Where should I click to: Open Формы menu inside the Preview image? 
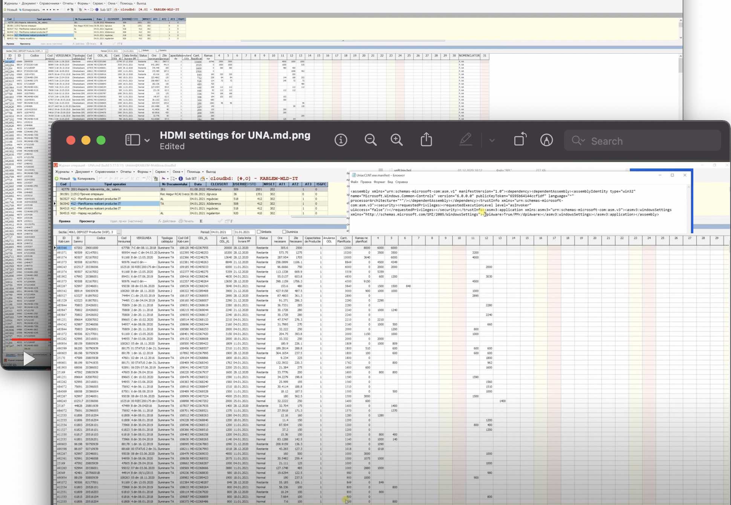pos(144,172)
